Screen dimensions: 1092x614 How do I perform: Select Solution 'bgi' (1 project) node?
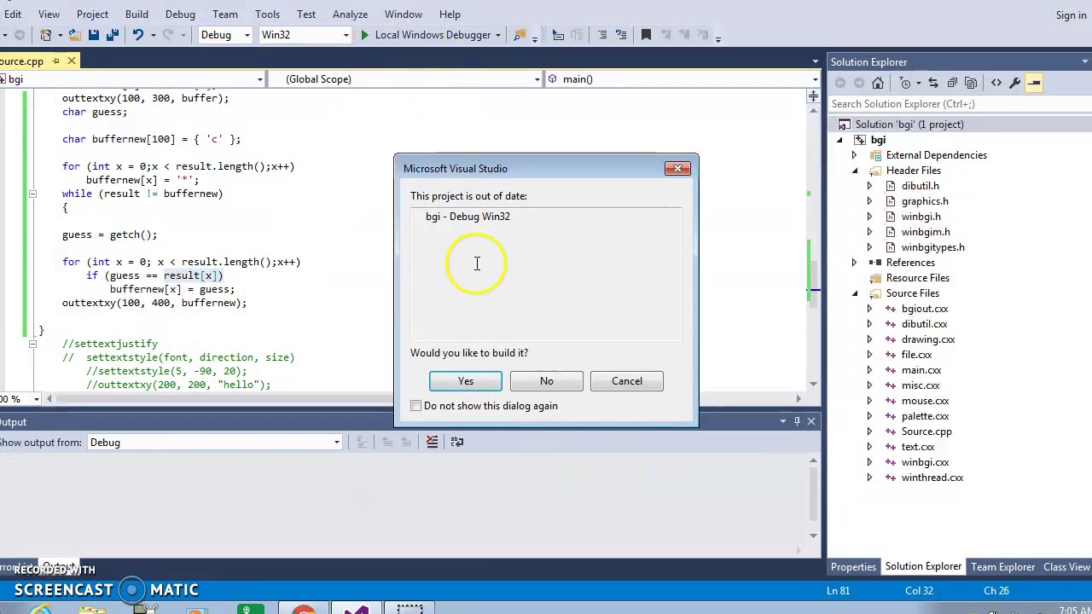(909, 125)
